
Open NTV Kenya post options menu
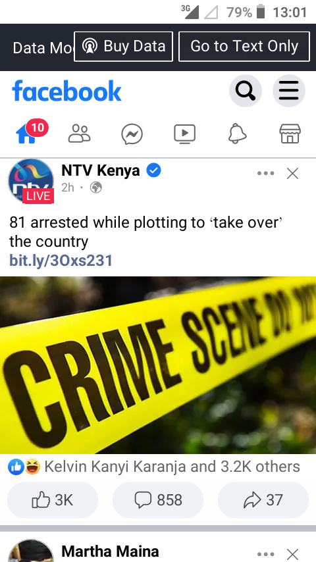[266, 174]
